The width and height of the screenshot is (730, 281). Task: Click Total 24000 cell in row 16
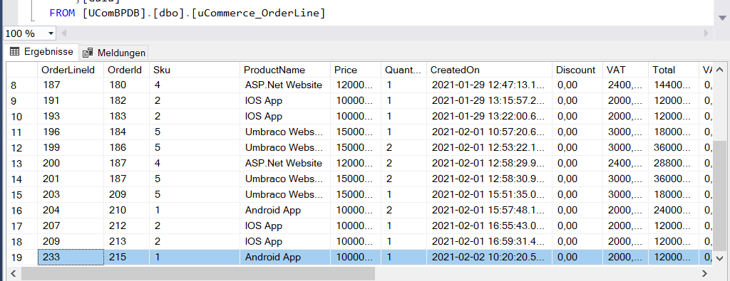673,211
